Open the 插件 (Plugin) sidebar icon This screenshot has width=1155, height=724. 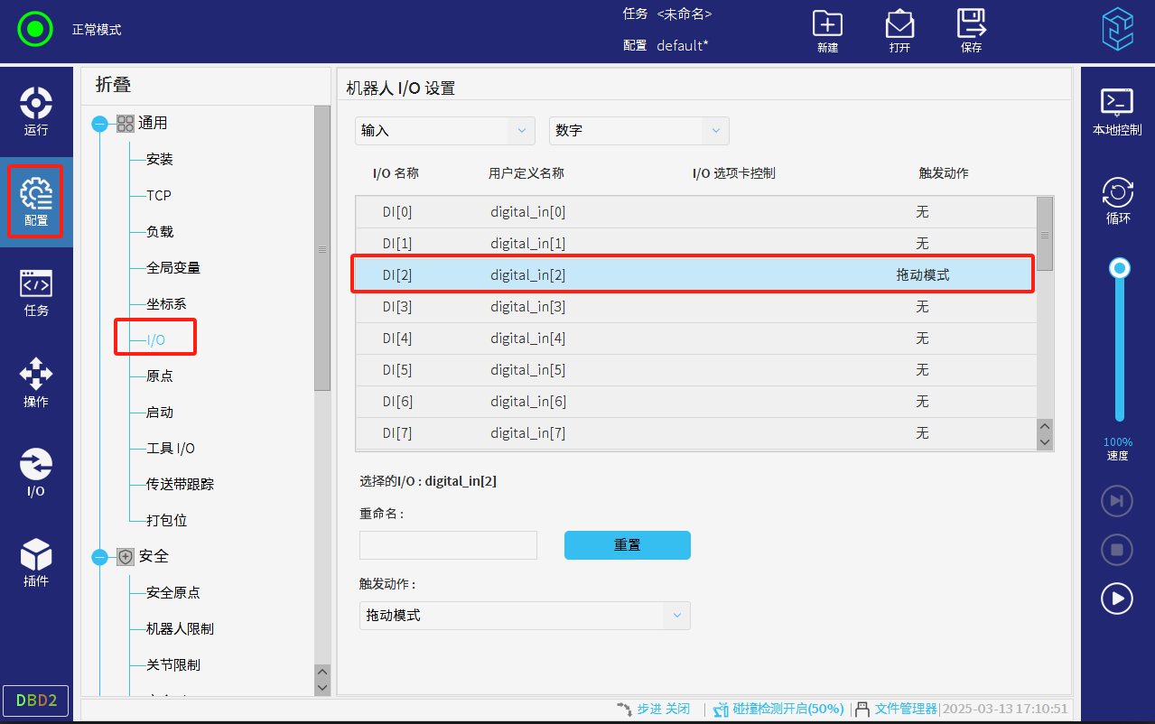tap(36, 562)
